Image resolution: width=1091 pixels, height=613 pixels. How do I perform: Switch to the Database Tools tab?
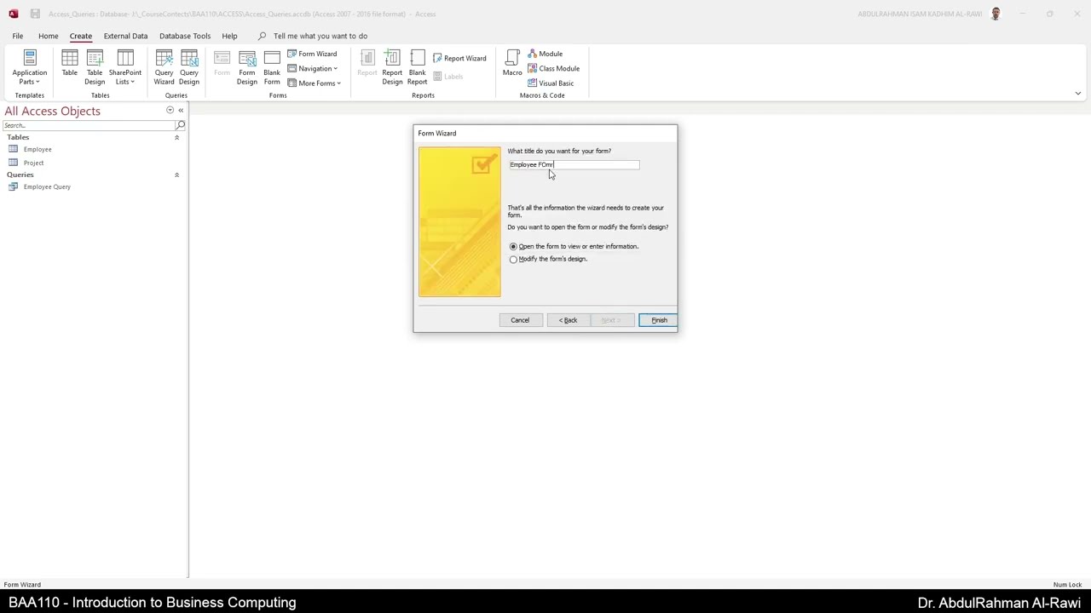[185, 36]
